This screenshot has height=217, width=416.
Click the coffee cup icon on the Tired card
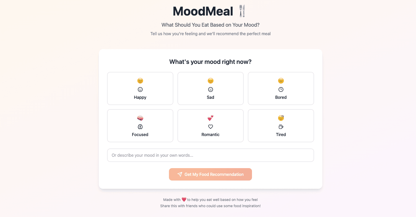point(281,127)
